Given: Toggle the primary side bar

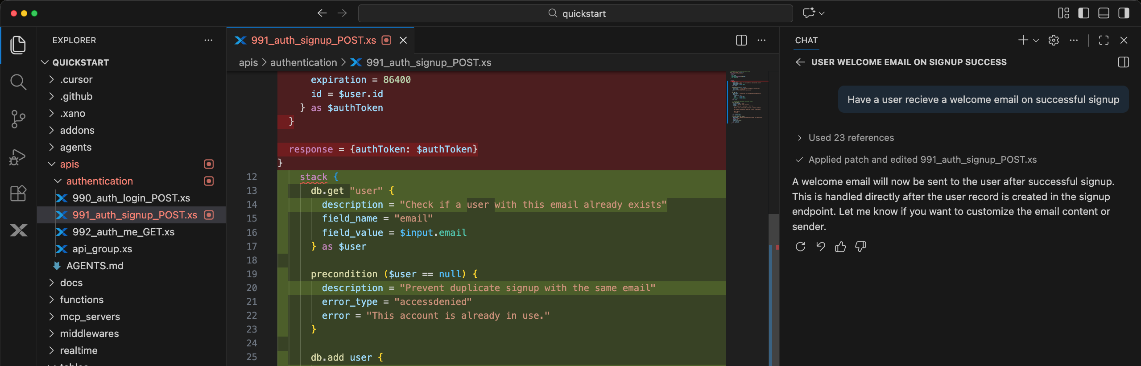Looking at the screenshot, I should [x=1084, y=13].
